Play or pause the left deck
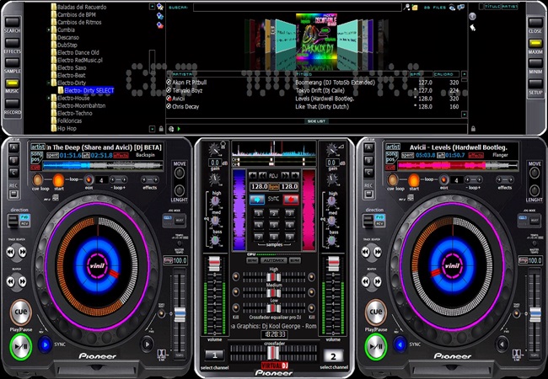Image resolution: width=548 pixels, height=379 pixels. click(21, 346)
